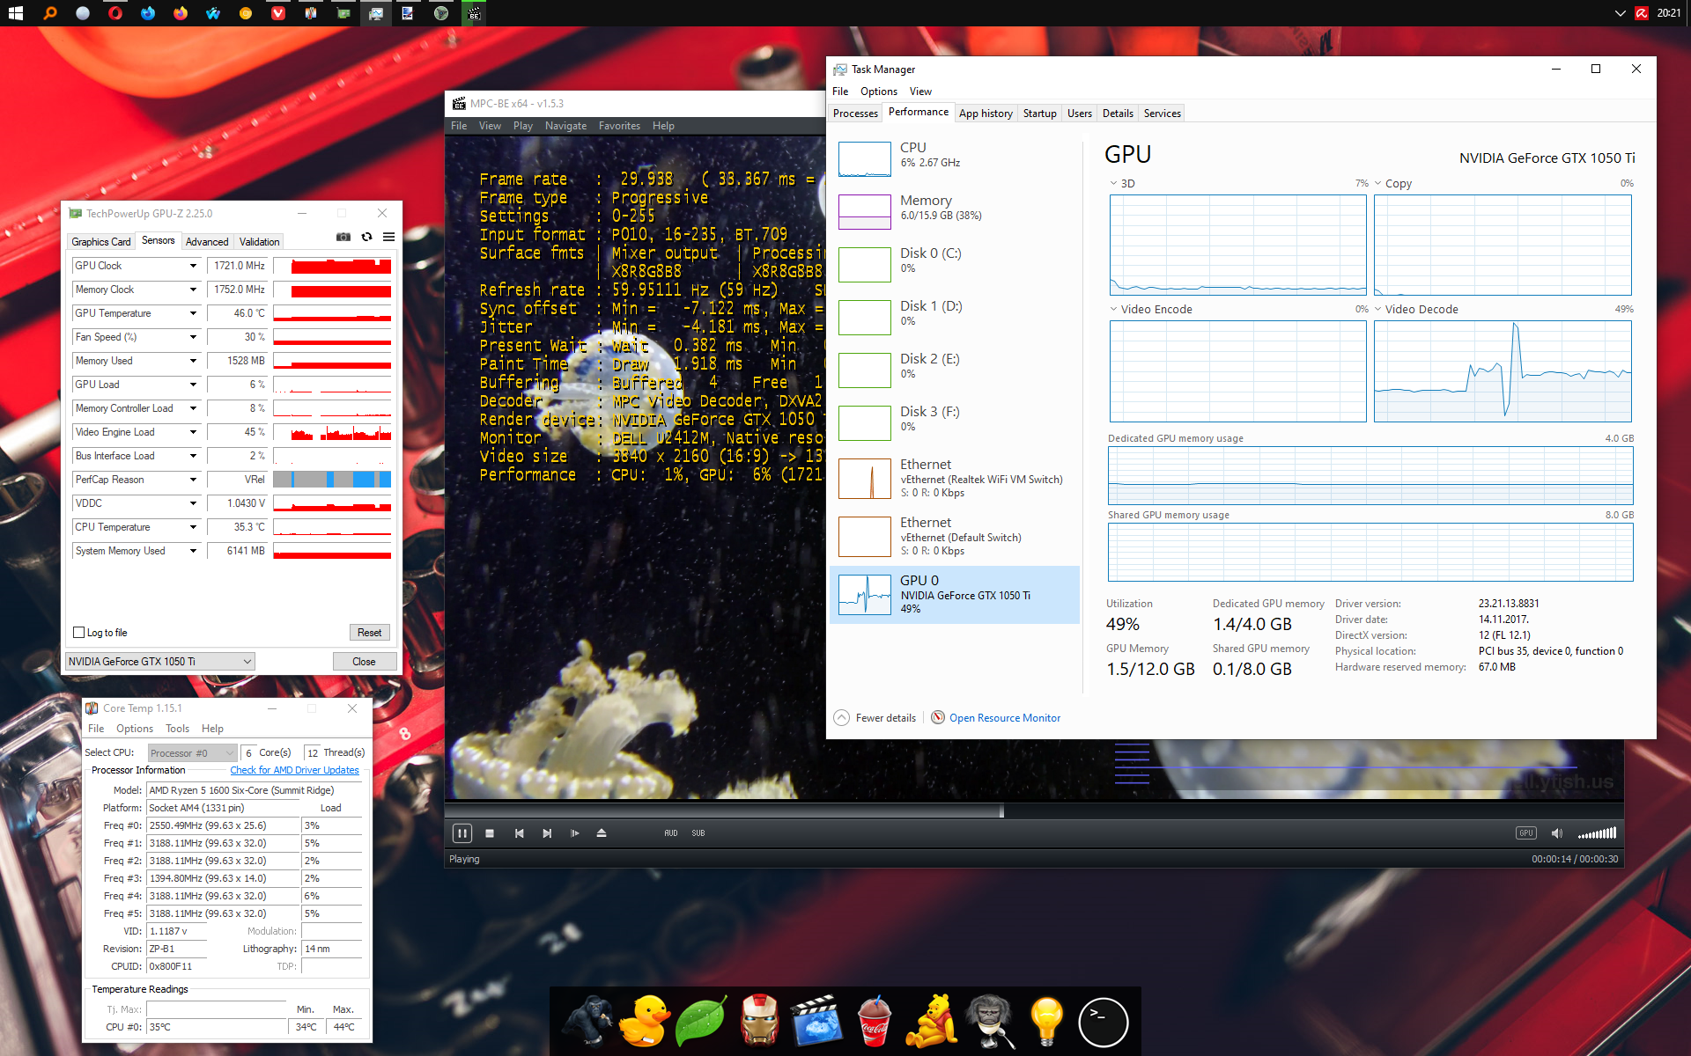Launch Opera from the taskbar
1691x1056 pixels.
[x=115, y=13]
